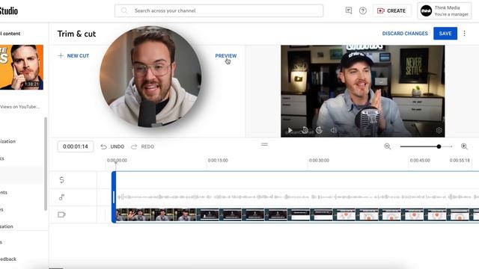Open the three-dot options menu beside SAVE
Screen dimensions: 479x269
click(x=464, y=33)
